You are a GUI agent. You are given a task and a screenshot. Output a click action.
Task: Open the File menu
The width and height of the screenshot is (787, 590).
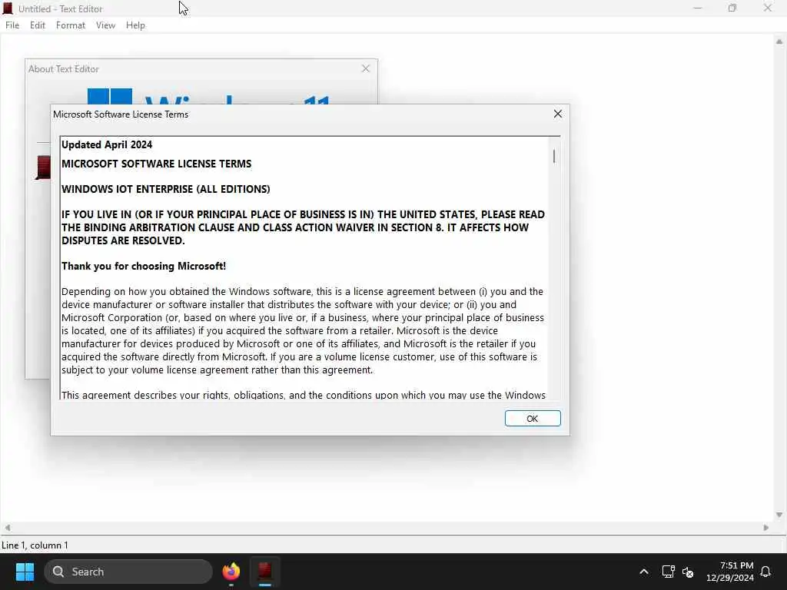click(x=12, y=25)
